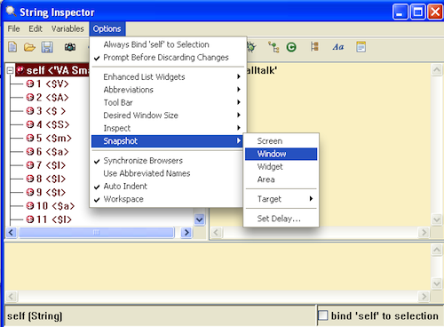Choose Widget in Snapshot submenu
Screen dimensions: 444x327
point(281,166)
